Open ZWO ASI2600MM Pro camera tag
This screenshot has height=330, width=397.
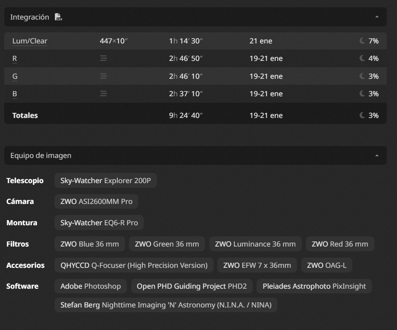[96, 201]
